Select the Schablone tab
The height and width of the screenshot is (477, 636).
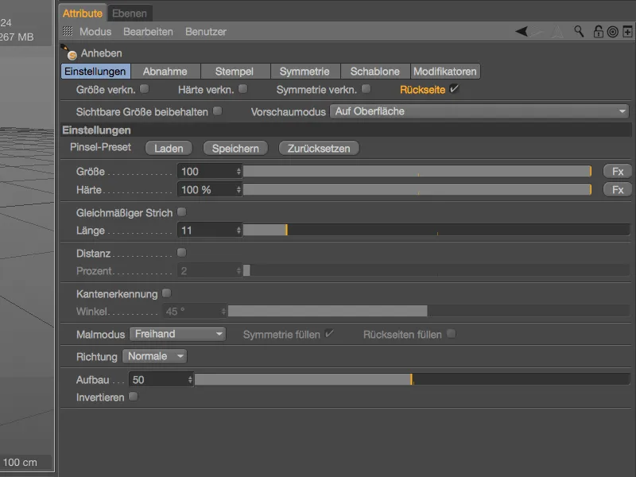(x=374, y=72)
